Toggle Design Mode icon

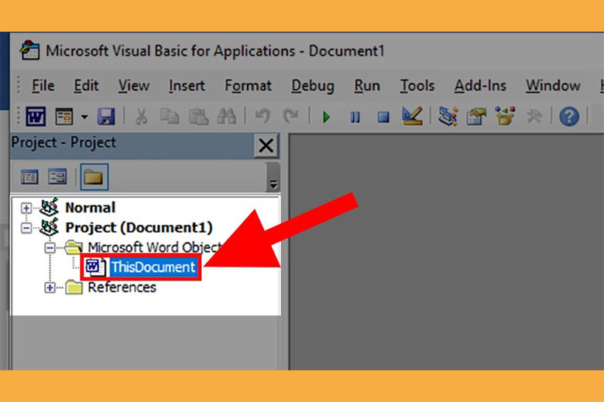412,116
